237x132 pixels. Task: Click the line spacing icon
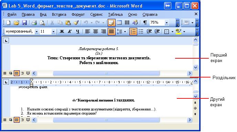coord(120,32)
